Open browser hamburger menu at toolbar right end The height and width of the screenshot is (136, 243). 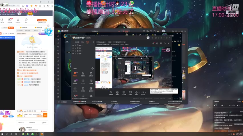coord(52,6)
